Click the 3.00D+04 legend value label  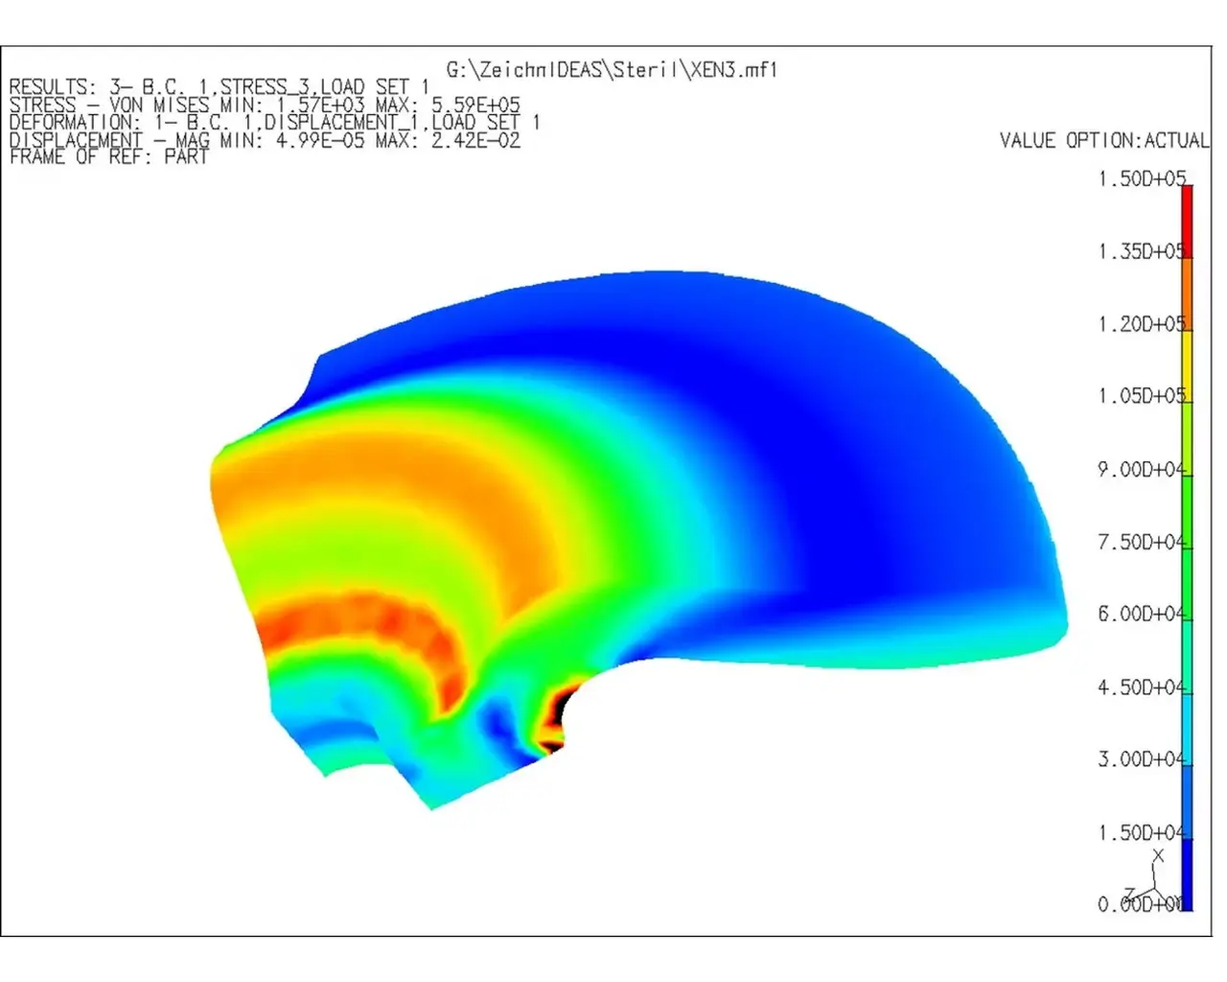1141,760
